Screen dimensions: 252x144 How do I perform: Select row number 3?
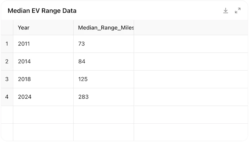7,79
